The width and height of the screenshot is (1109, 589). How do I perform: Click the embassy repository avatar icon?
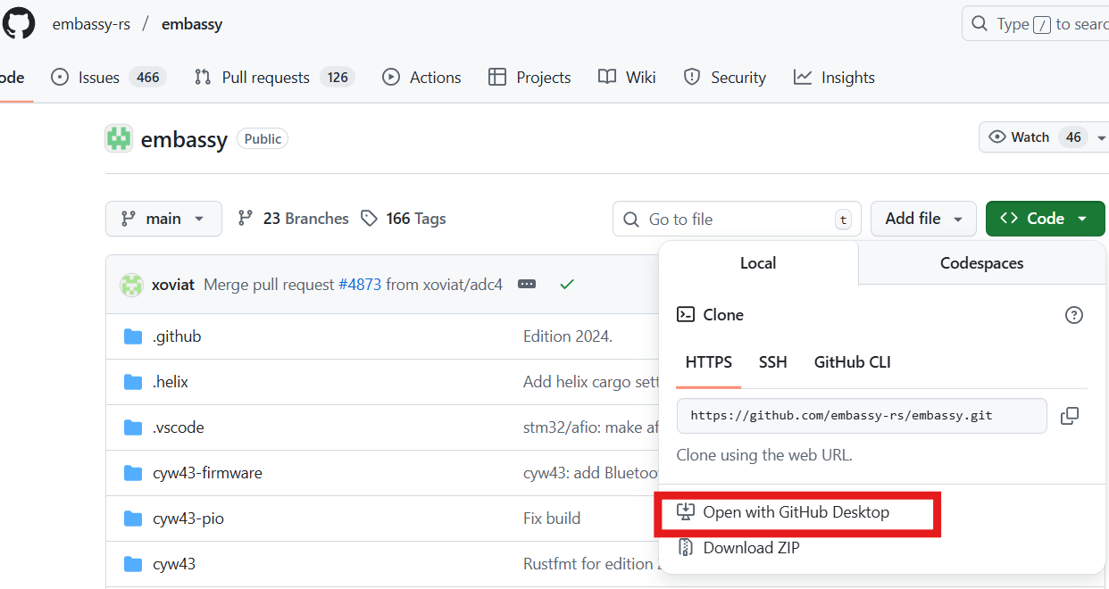(119, 138)
